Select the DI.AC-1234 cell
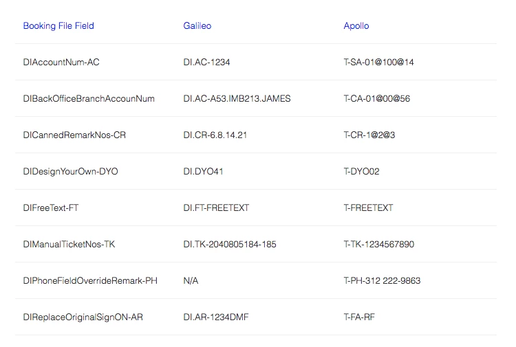Viewport: 516px width, 347px height. pyautogui.click(x=206, y=62)
